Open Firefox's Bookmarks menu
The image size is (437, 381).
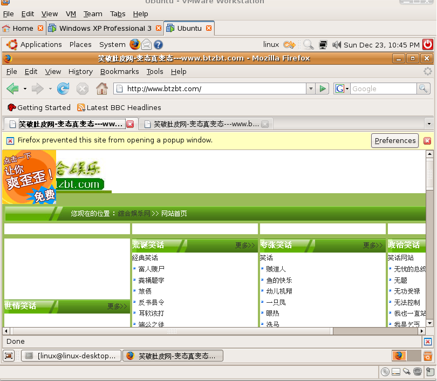pyautogui.click(x=120, y=72)
